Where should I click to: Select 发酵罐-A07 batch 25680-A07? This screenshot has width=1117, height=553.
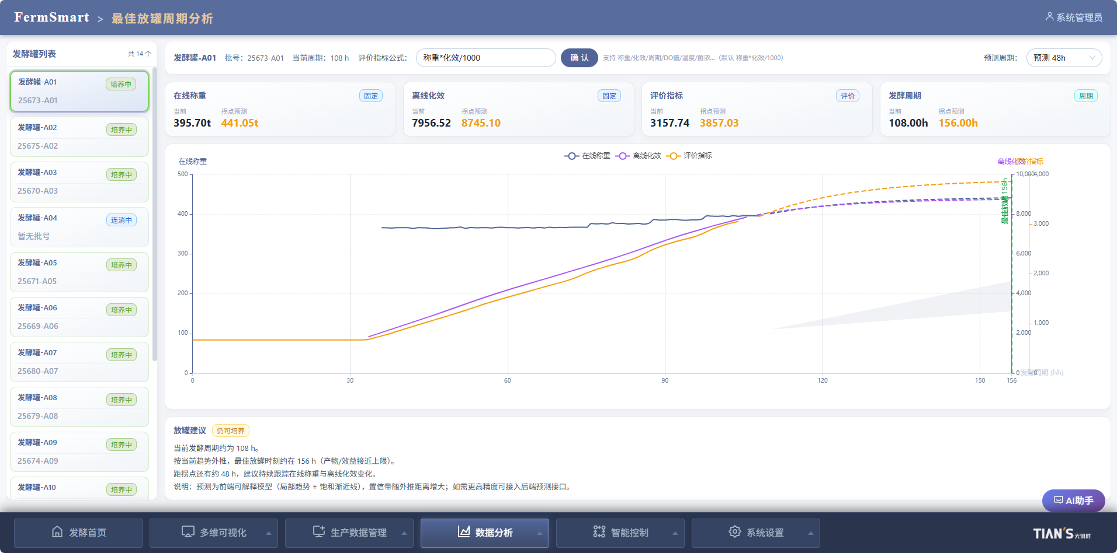pos(79,362)
